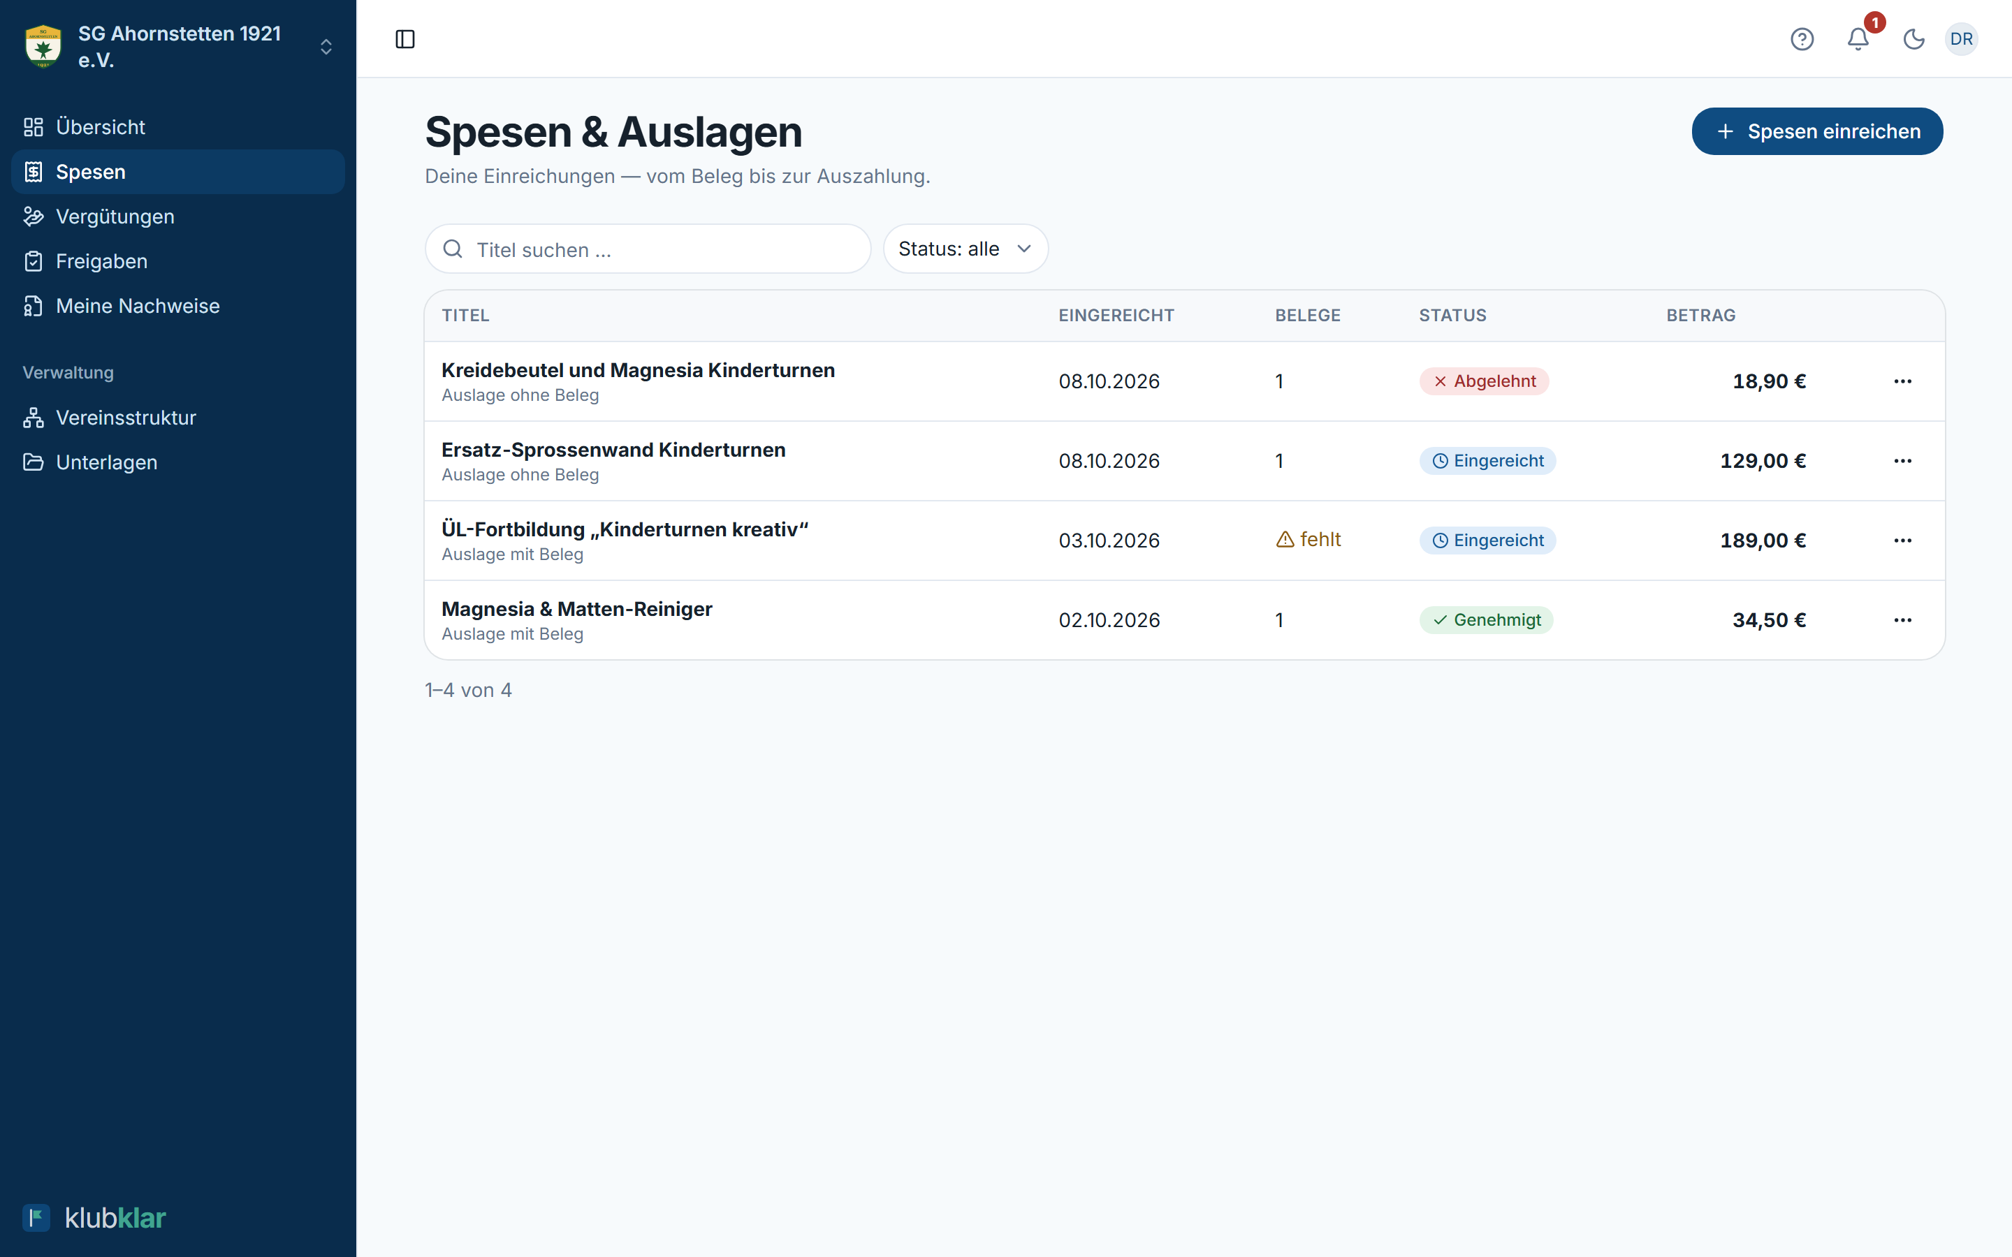2012x1257 pixels.
Task: Click the Eingereicht column header
Action: pyautogui.click(x=1116, y=316)
